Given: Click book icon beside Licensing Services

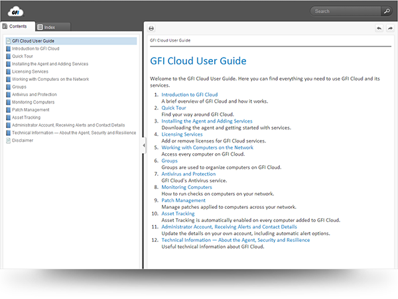Looking at the screenshot, I should 9,72.
